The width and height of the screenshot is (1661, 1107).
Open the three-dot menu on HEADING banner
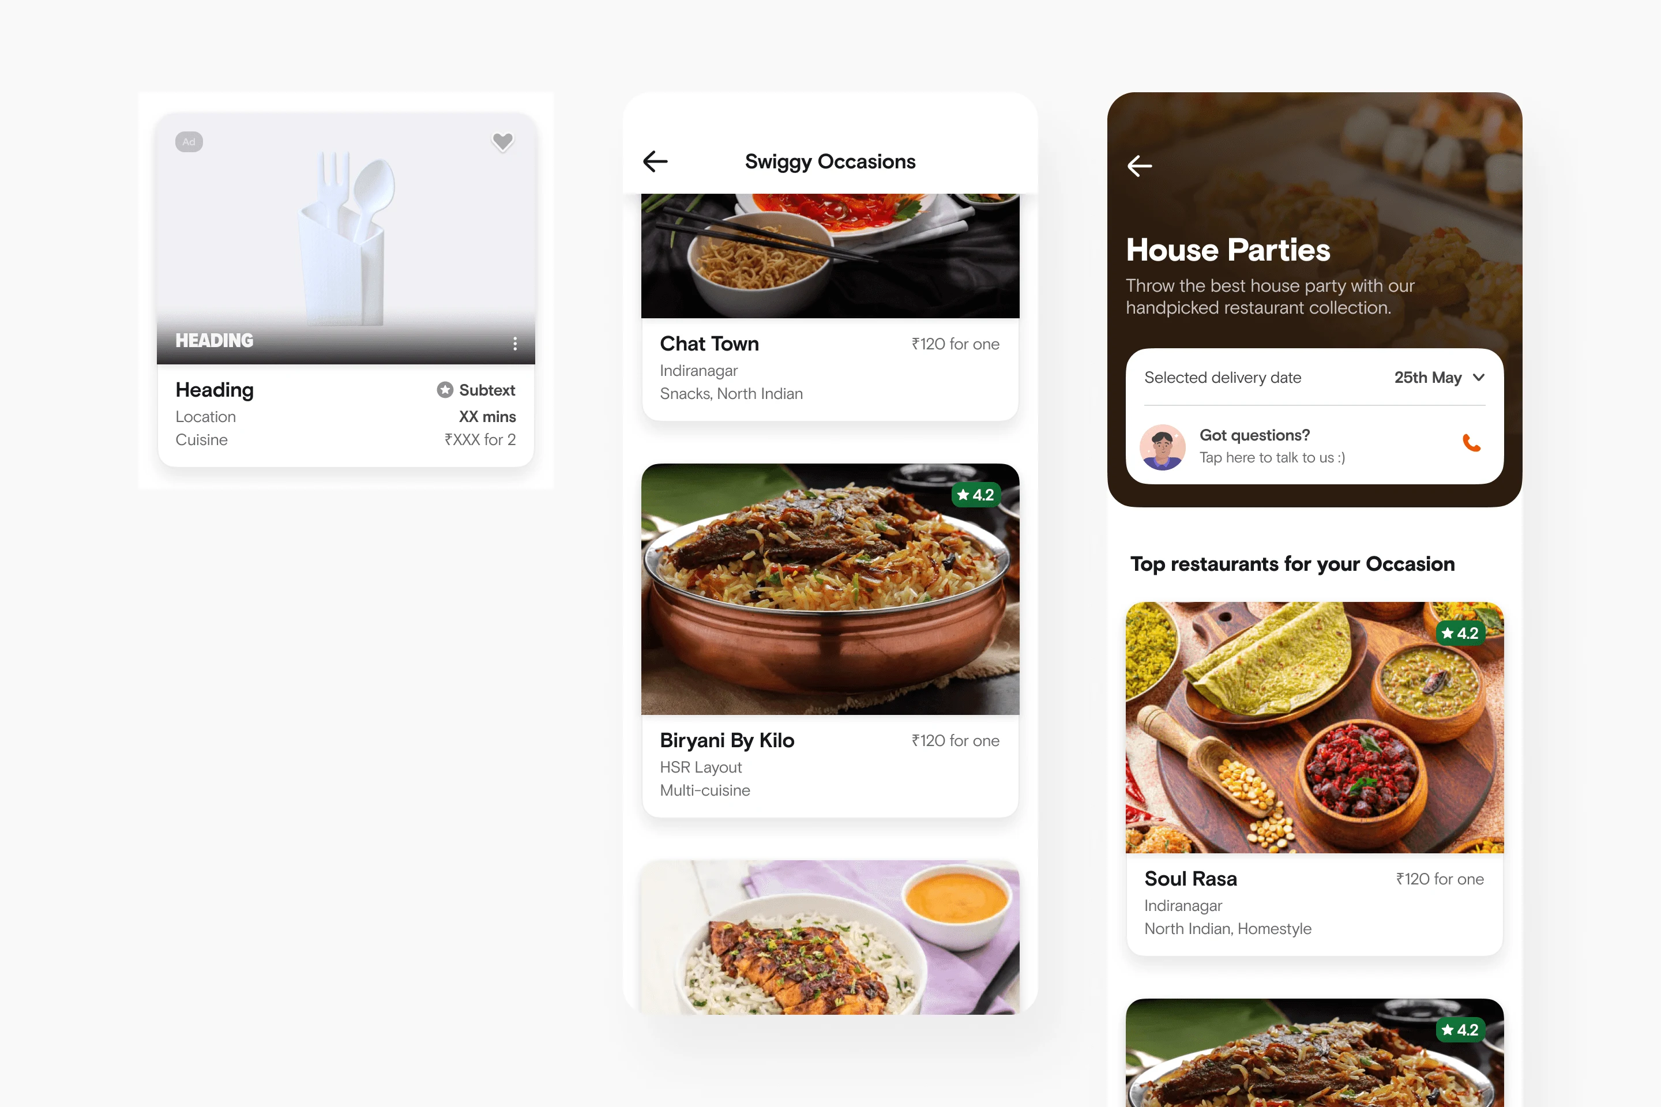(x=515, y=343)
